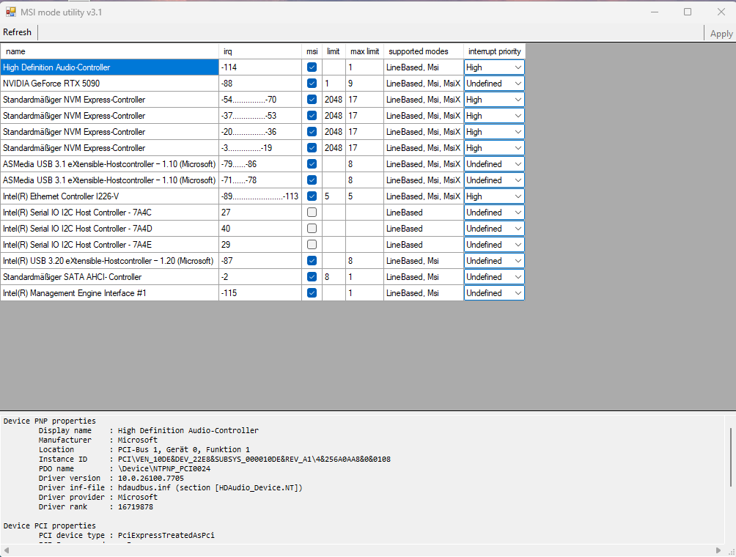Image resolution: width=736 pixels, height=557 pixels.
Task: Click the irq column header
Action: tap(260, 51)
